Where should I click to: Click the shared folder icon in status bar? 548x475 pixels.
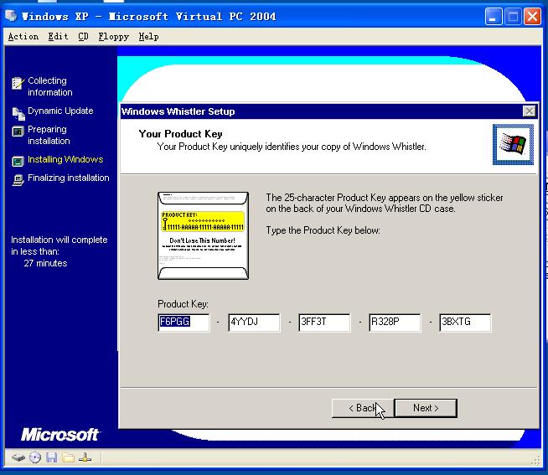68,457
